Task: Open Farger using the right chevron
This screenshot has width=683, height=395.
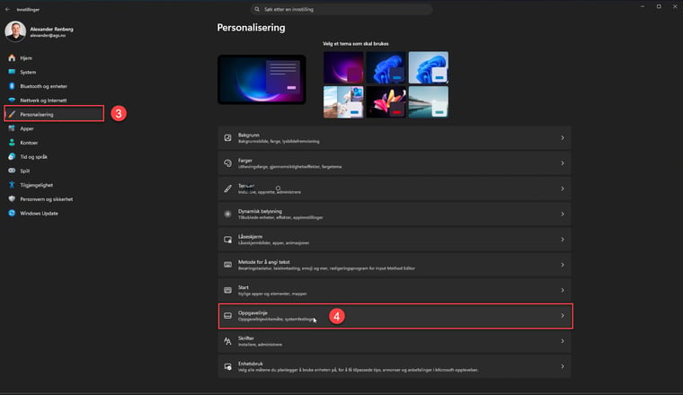Action: coord(563,163)
